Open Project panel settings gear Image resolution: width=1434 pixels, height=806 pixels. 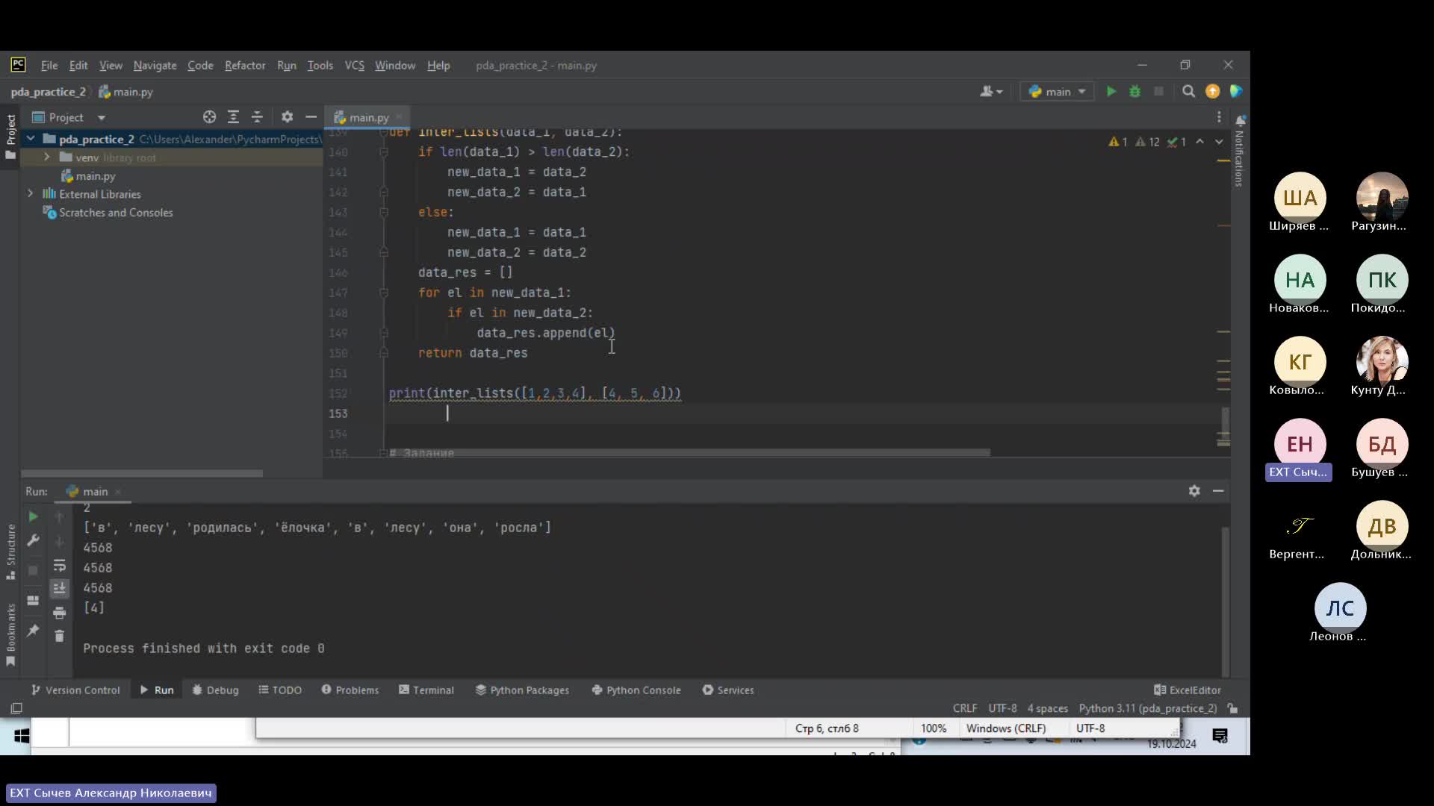click(x=287, y=117)
